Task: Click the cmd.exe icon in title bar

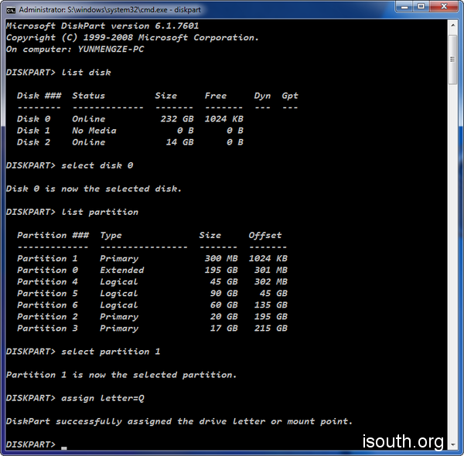Action: click(x=9, y=9)
